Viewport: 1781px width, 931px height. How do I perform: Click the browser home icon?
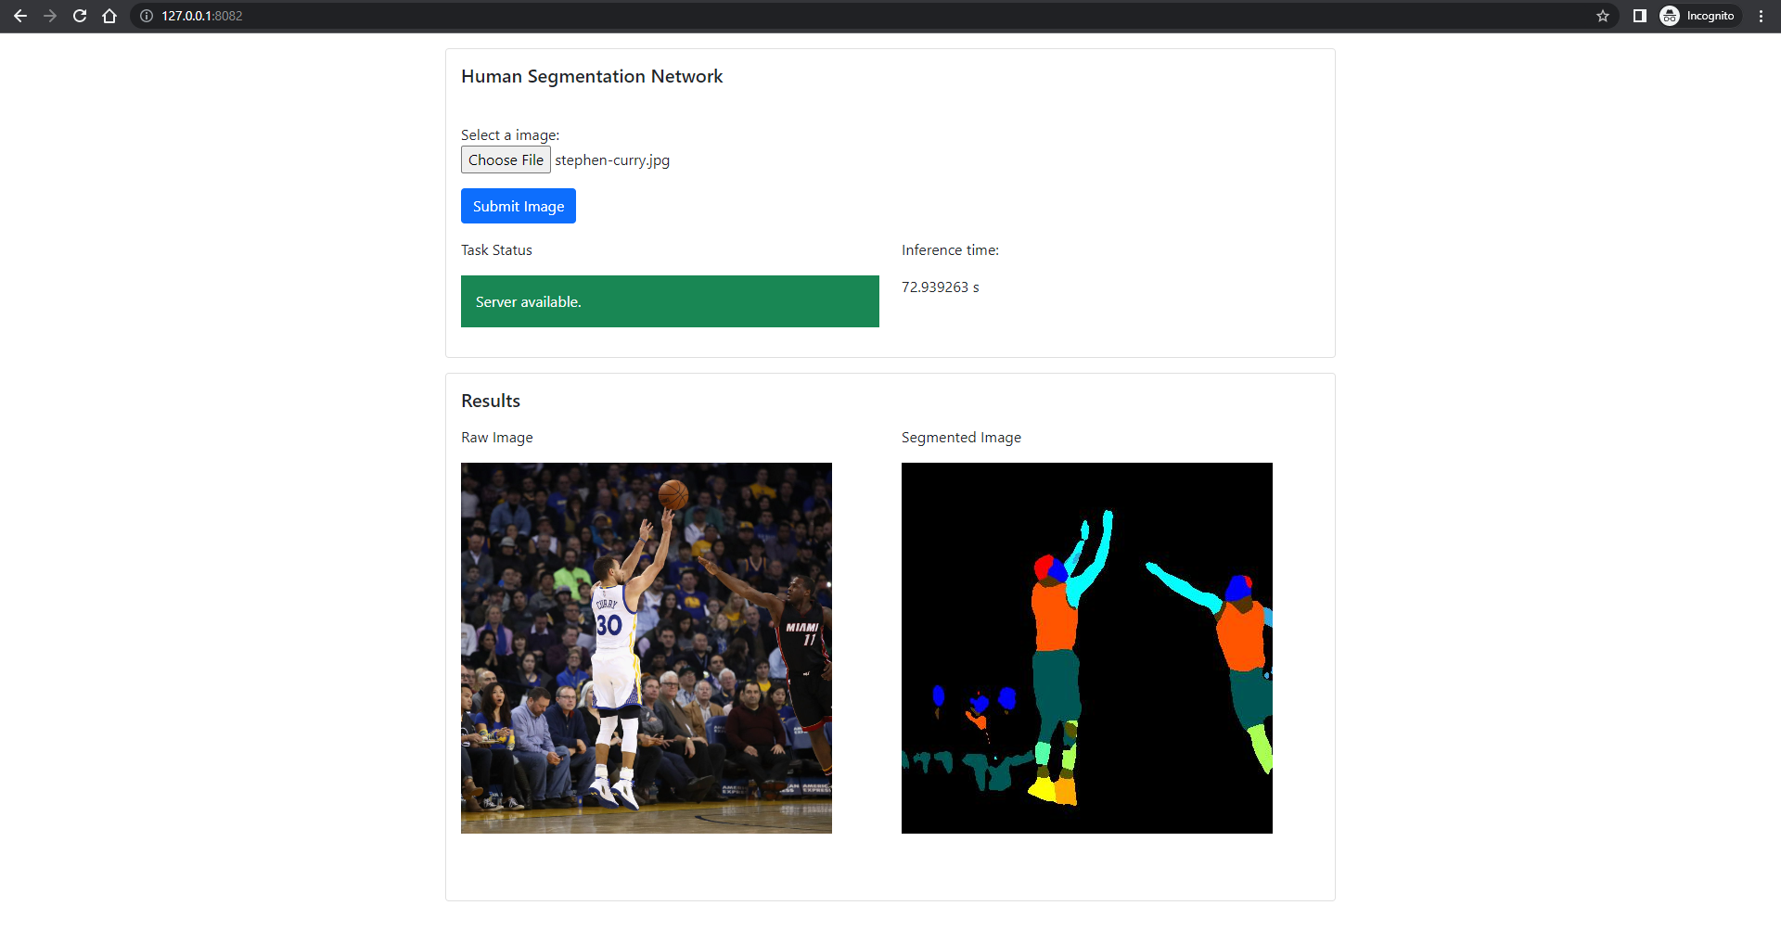[x=109, y=16]
